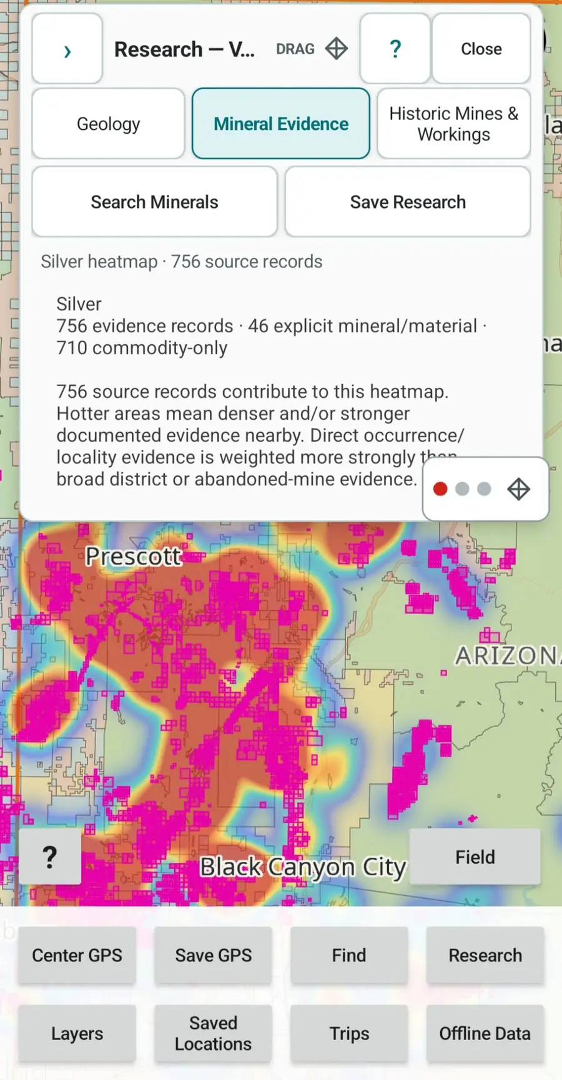Open the map help question mark button
Viewport: 562px width, 1080px height.
(x=50, y=857)
